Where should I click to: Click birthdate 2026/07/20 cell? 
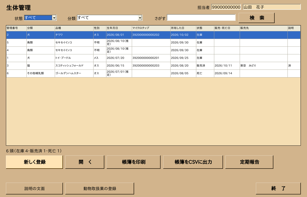[x=119, y=58]
